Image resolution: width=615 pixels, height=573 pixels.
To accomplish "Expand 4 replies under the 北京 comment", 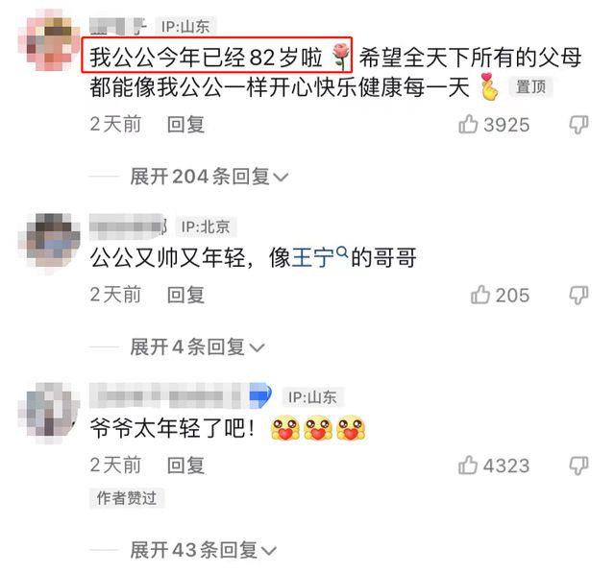I will coord(197,347).
